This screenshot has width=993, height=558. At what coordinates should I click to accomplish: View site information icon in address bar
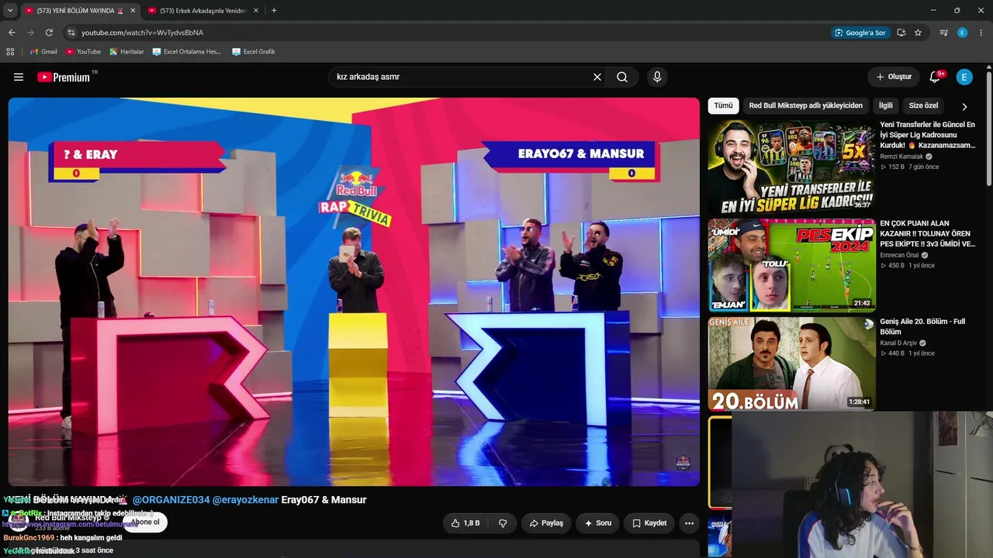click(x=71, y=33)
